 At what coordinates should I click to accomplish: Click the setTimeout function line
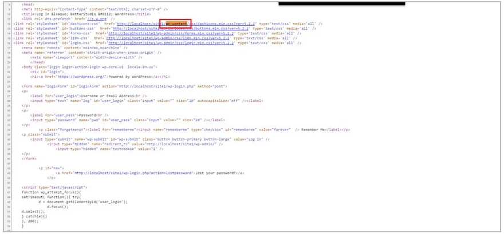coord(52,197)
